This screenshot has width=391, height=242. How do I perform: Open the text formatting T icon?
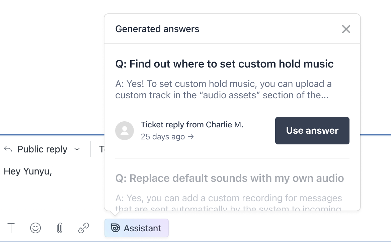tap(11, 228)
